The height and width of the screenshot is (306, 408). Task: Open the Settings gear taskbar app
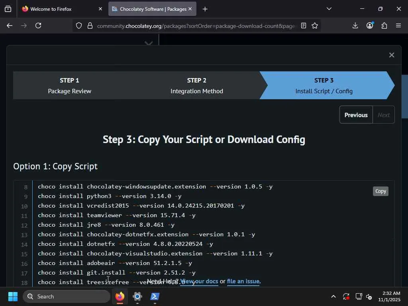pyautogui.click(x=137, y=296)
